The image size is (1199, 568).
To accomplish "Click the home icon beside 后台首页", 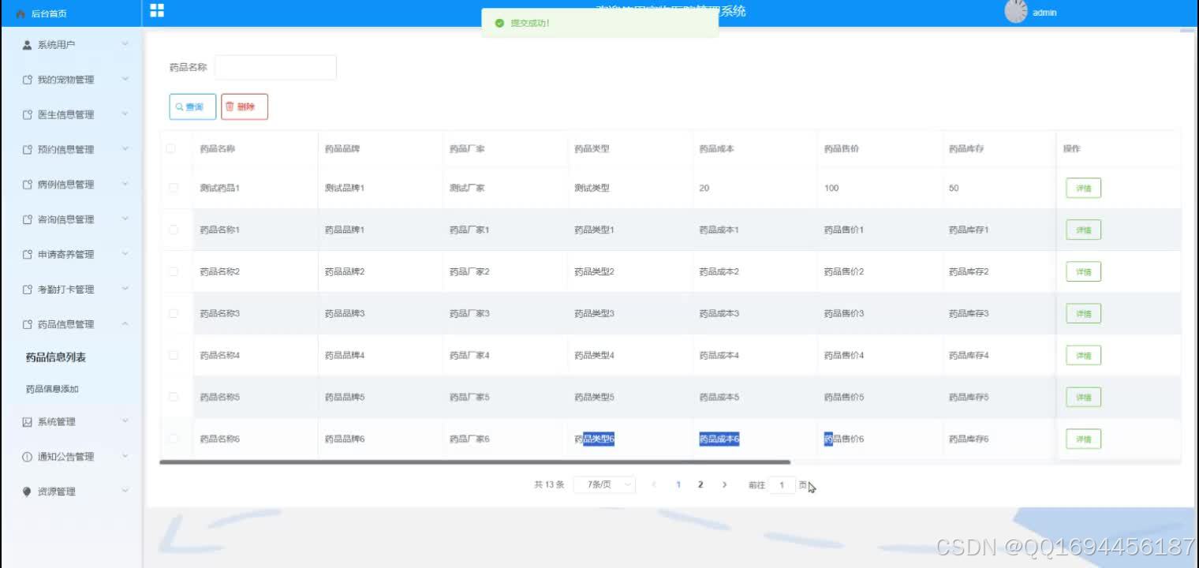I will [x=21, y=14].
